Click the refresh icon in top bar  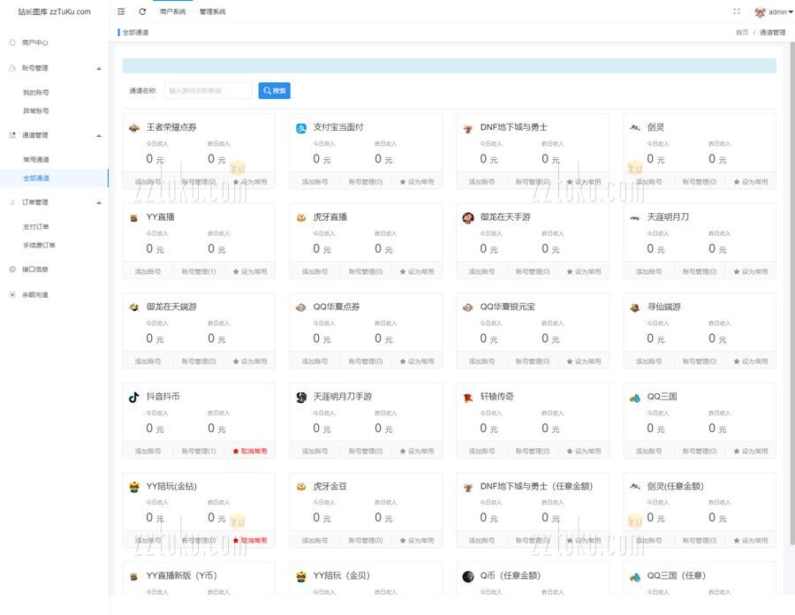click(x=142, y=11)
